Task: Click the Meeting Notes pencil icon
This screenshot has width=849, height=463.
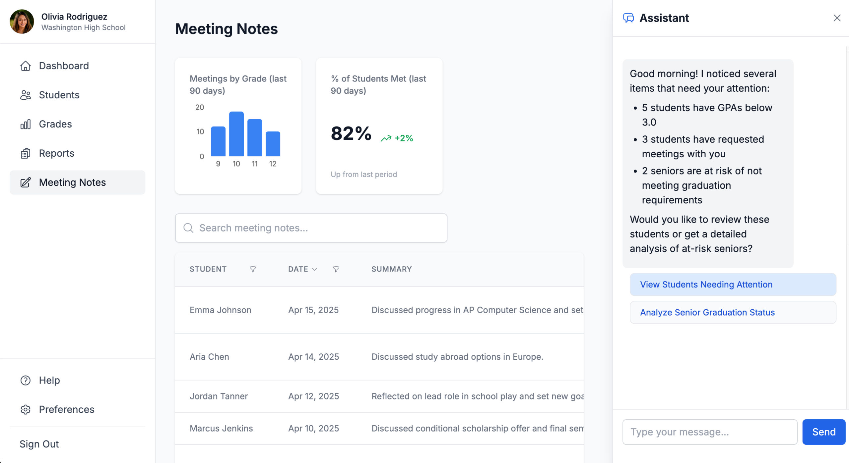Action: (26, 182)
